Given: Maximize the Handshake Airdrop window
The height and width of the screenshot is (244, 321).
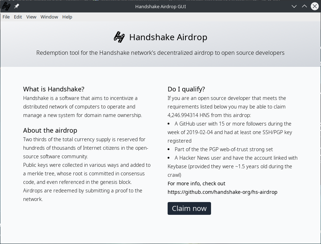Looking at the screenshot, I should tap(304, 6).
